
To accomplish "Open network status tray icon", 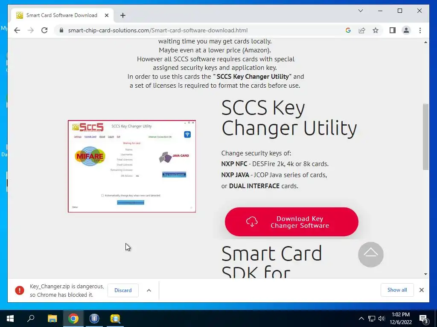I will pos(372,318).
